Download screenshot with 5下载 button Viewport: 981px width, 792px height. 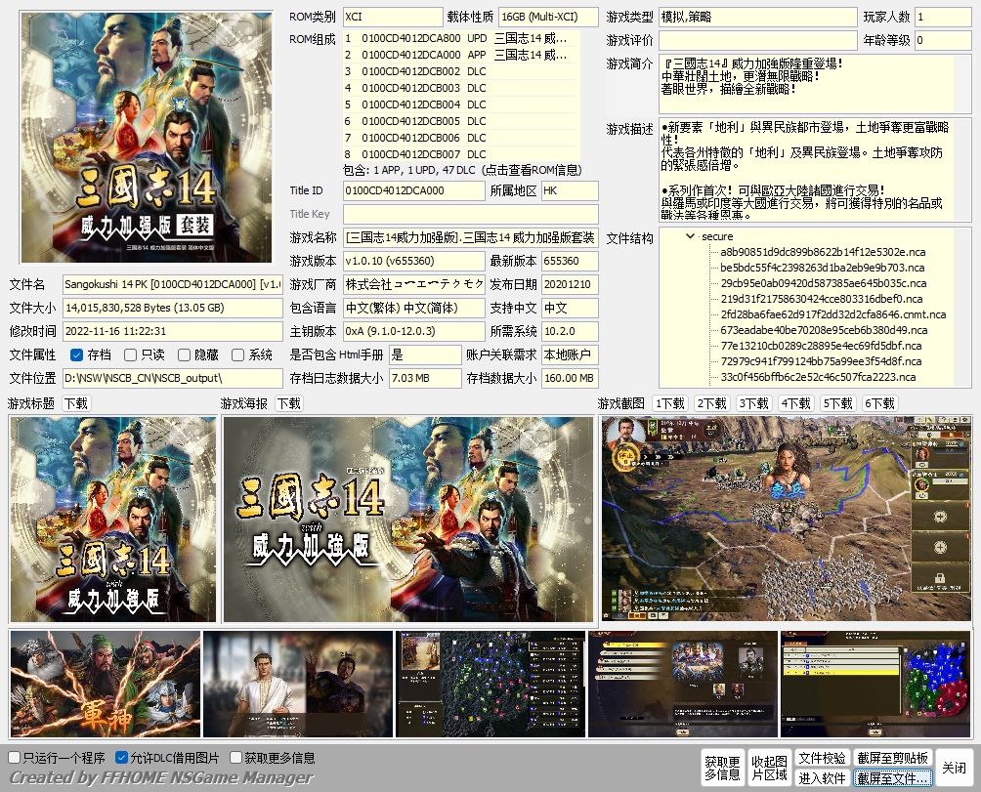click(x=837, y=404)
